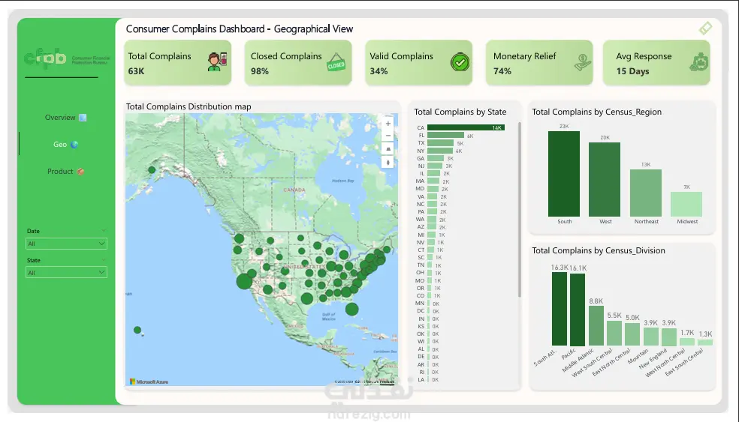This screenshot has height=422, width=739.
Task: Open the Date filter dropdown
Action: [66, 244]
